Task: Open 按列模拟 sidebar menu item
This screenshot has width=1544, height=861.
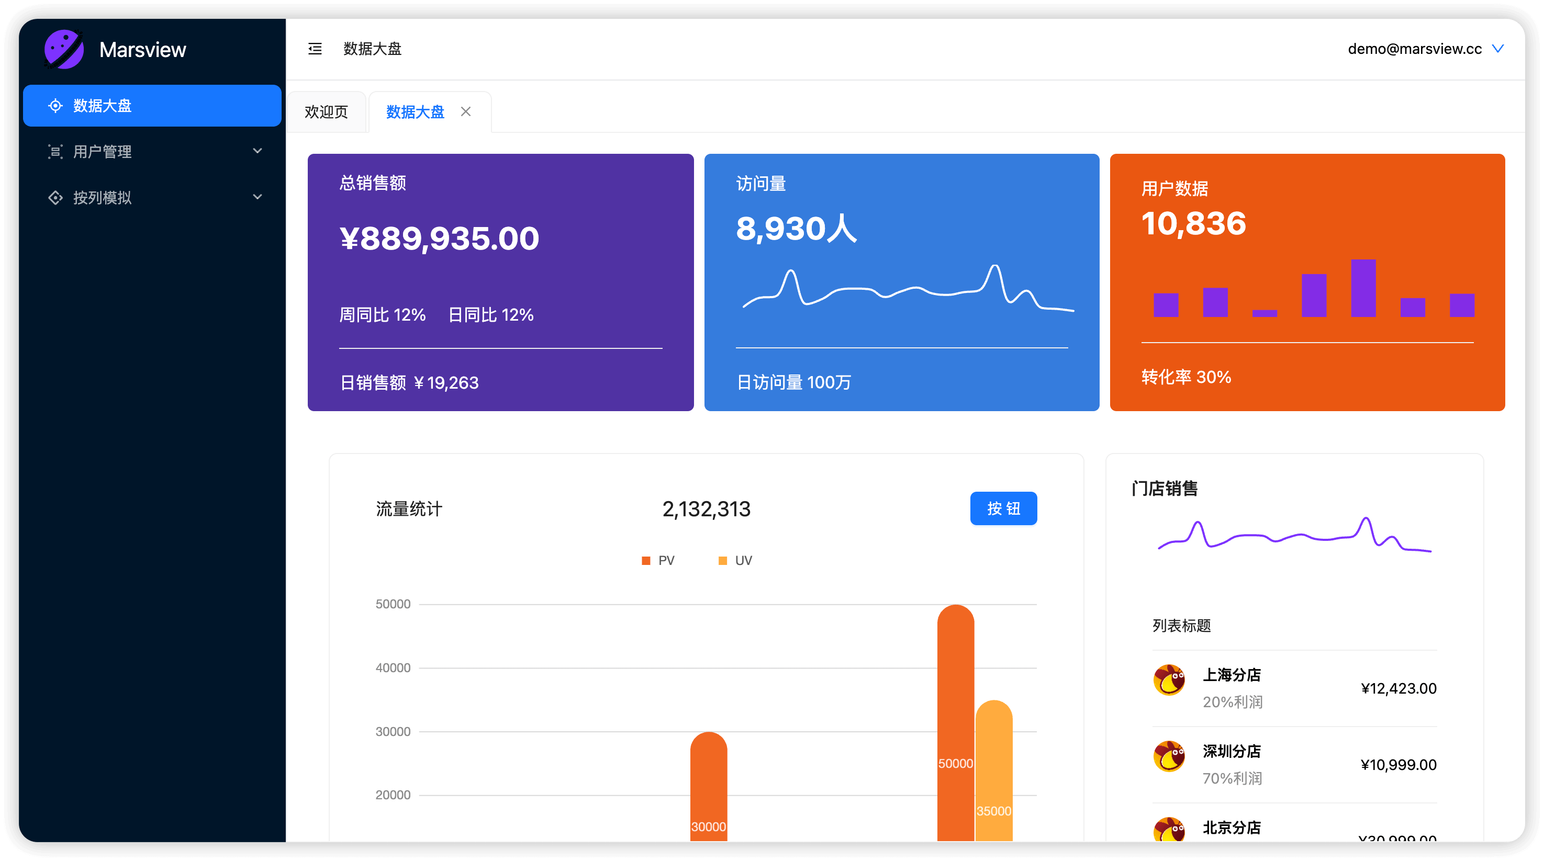Action: pos(152,198)
